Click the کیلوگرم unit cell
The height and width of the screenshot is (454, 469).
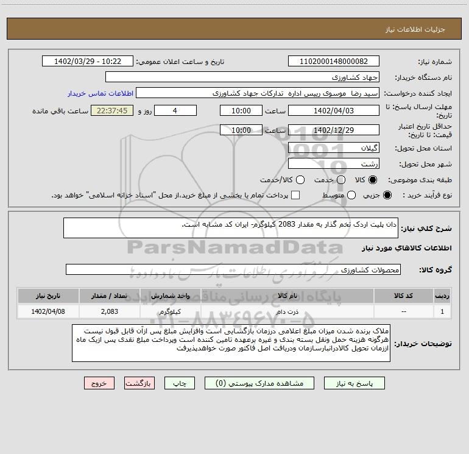point(170,311)
